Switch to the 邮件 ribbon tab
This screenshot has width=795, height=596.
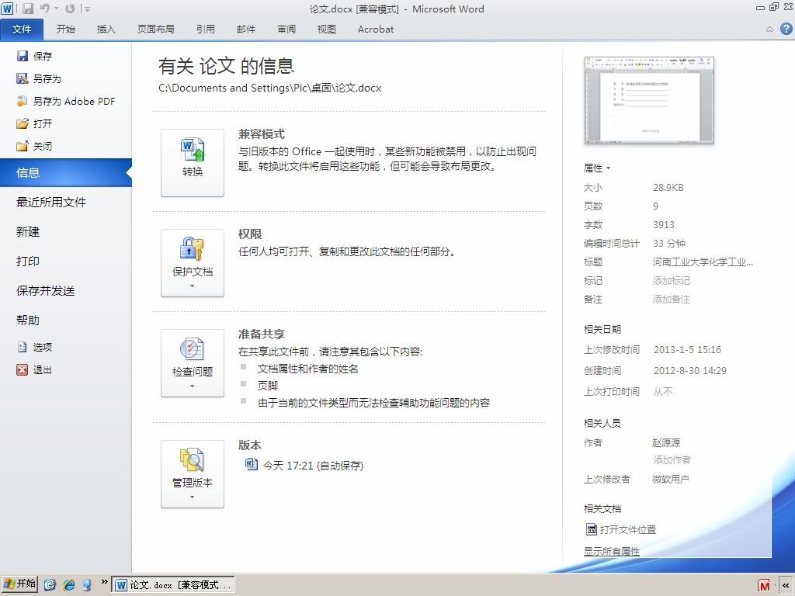[x=246, y=29]
